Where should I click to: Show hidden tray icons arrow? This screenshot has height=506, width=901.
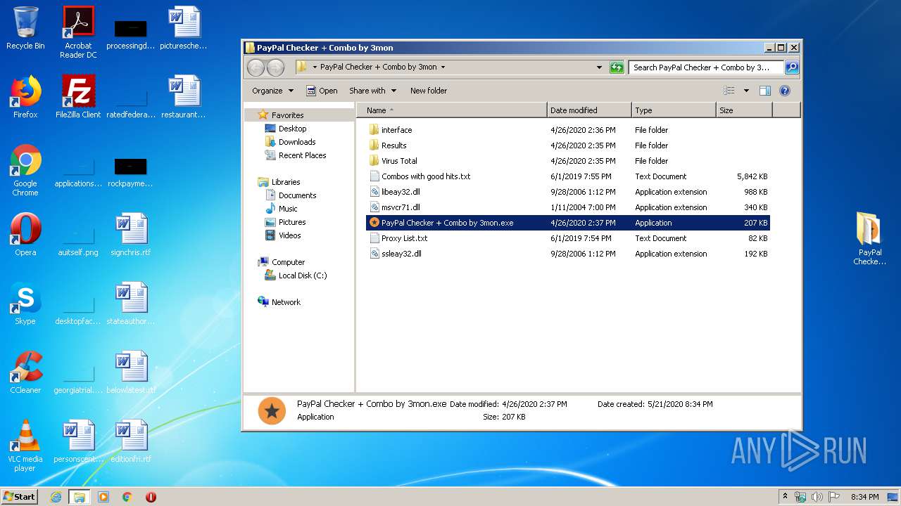(x=785, y=497)
